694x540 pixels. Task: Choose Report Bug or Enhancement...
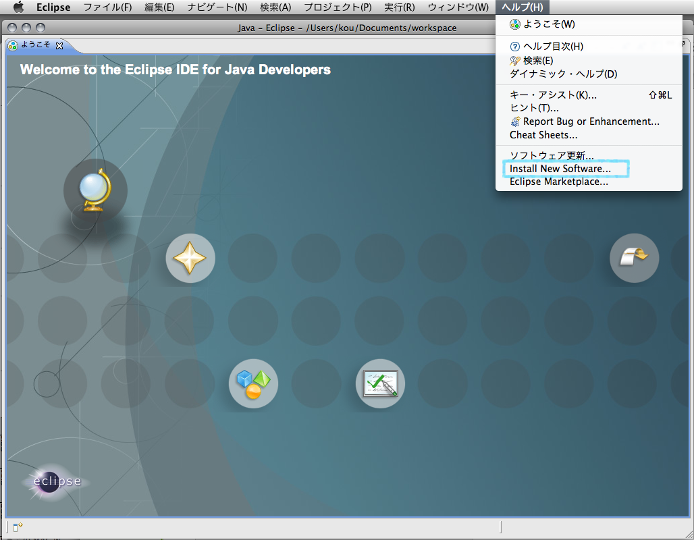(589, 122)
